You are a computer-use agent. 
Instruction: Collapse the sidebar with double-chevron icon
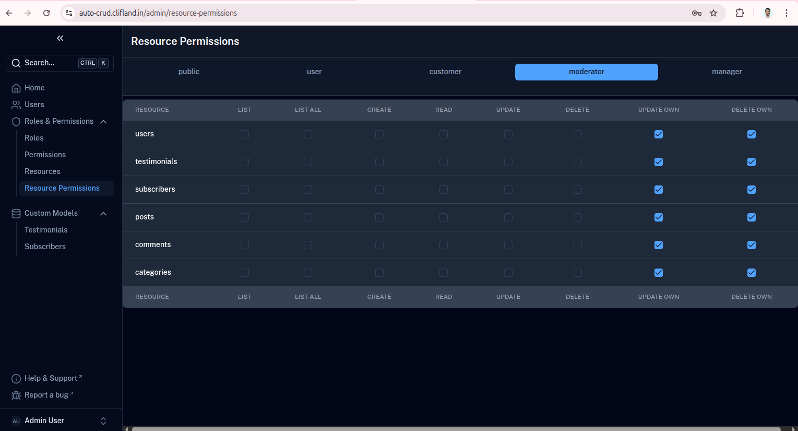pyautogui.click(x=60, y=38)
